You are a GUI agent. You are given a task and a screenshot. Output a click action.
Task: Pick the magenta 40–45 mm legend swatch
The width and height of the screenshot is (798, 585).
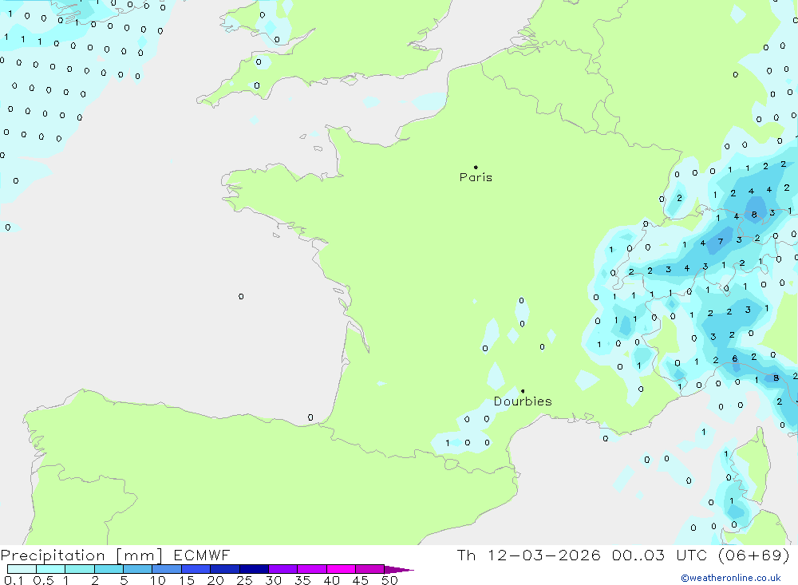(x=341, y=569)
